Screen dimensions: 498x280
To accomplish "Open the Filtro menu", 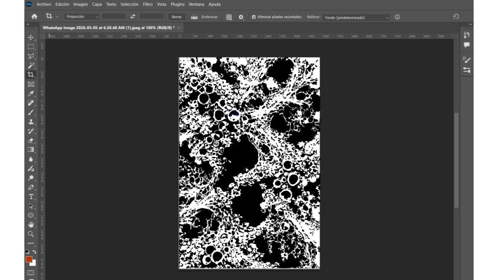I will point(148,5).
